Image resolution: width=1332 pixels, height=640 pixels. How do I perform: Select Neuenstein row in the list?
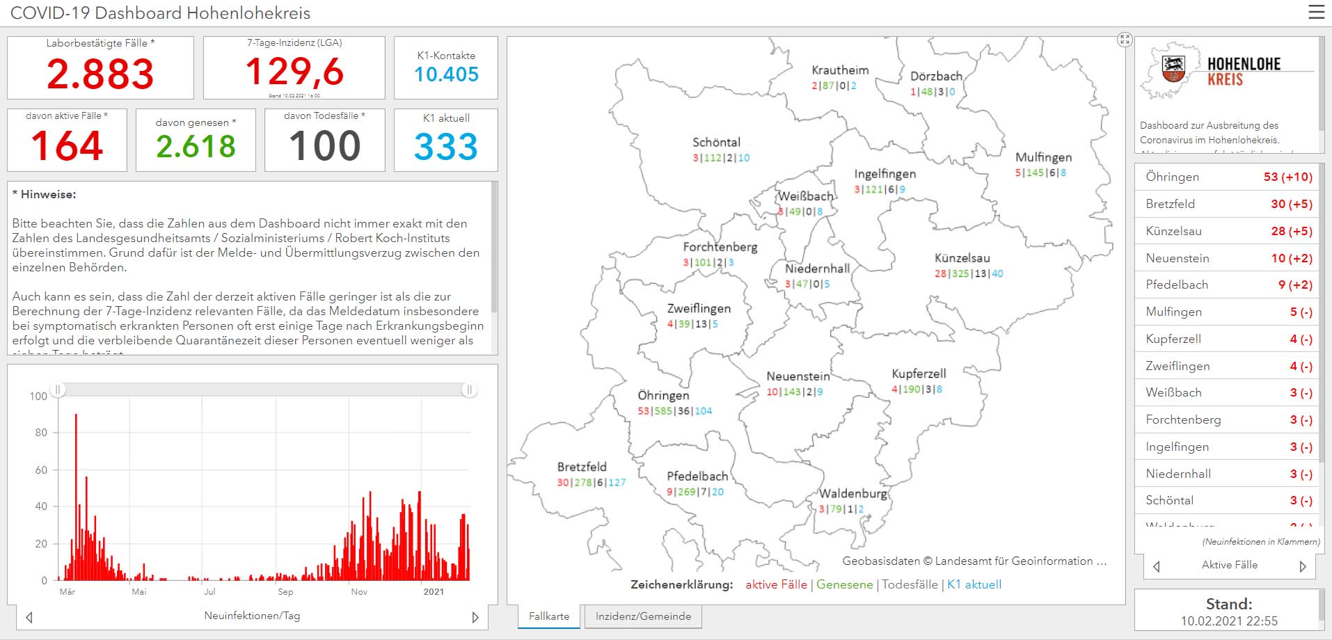(x=1228, y=258)
